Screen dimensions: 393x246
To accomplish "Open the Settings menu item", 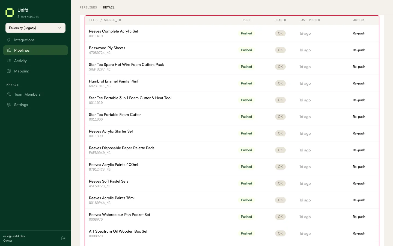I will coord(35,105).
